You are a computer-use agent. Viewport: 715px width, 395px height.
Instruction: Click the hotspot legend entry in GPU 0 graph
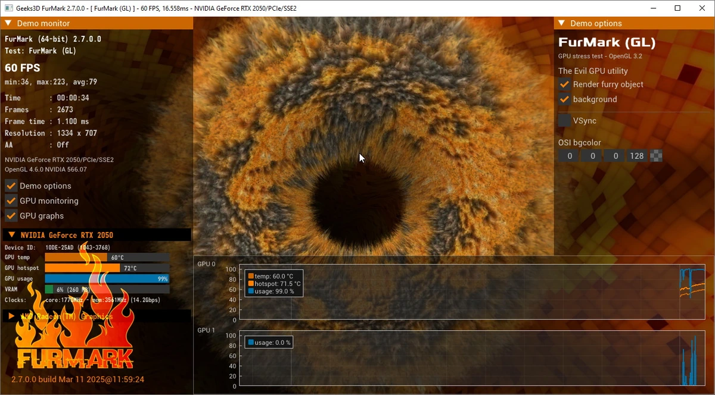pos(274,284)
